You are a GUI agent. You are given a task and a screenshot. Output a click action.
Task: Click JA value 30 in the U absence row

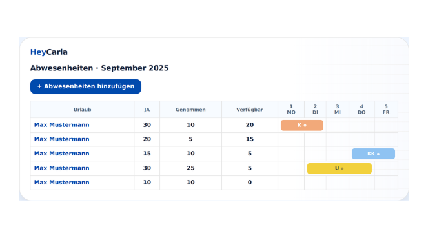tap(147, 168)
